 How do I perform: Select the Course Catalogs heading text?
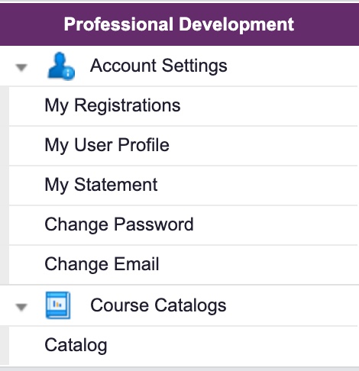(158, 305)
